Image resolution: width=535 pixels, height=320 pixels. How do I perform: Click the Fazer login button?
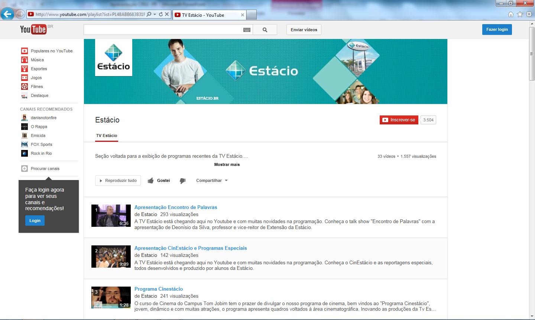[497, 29]
